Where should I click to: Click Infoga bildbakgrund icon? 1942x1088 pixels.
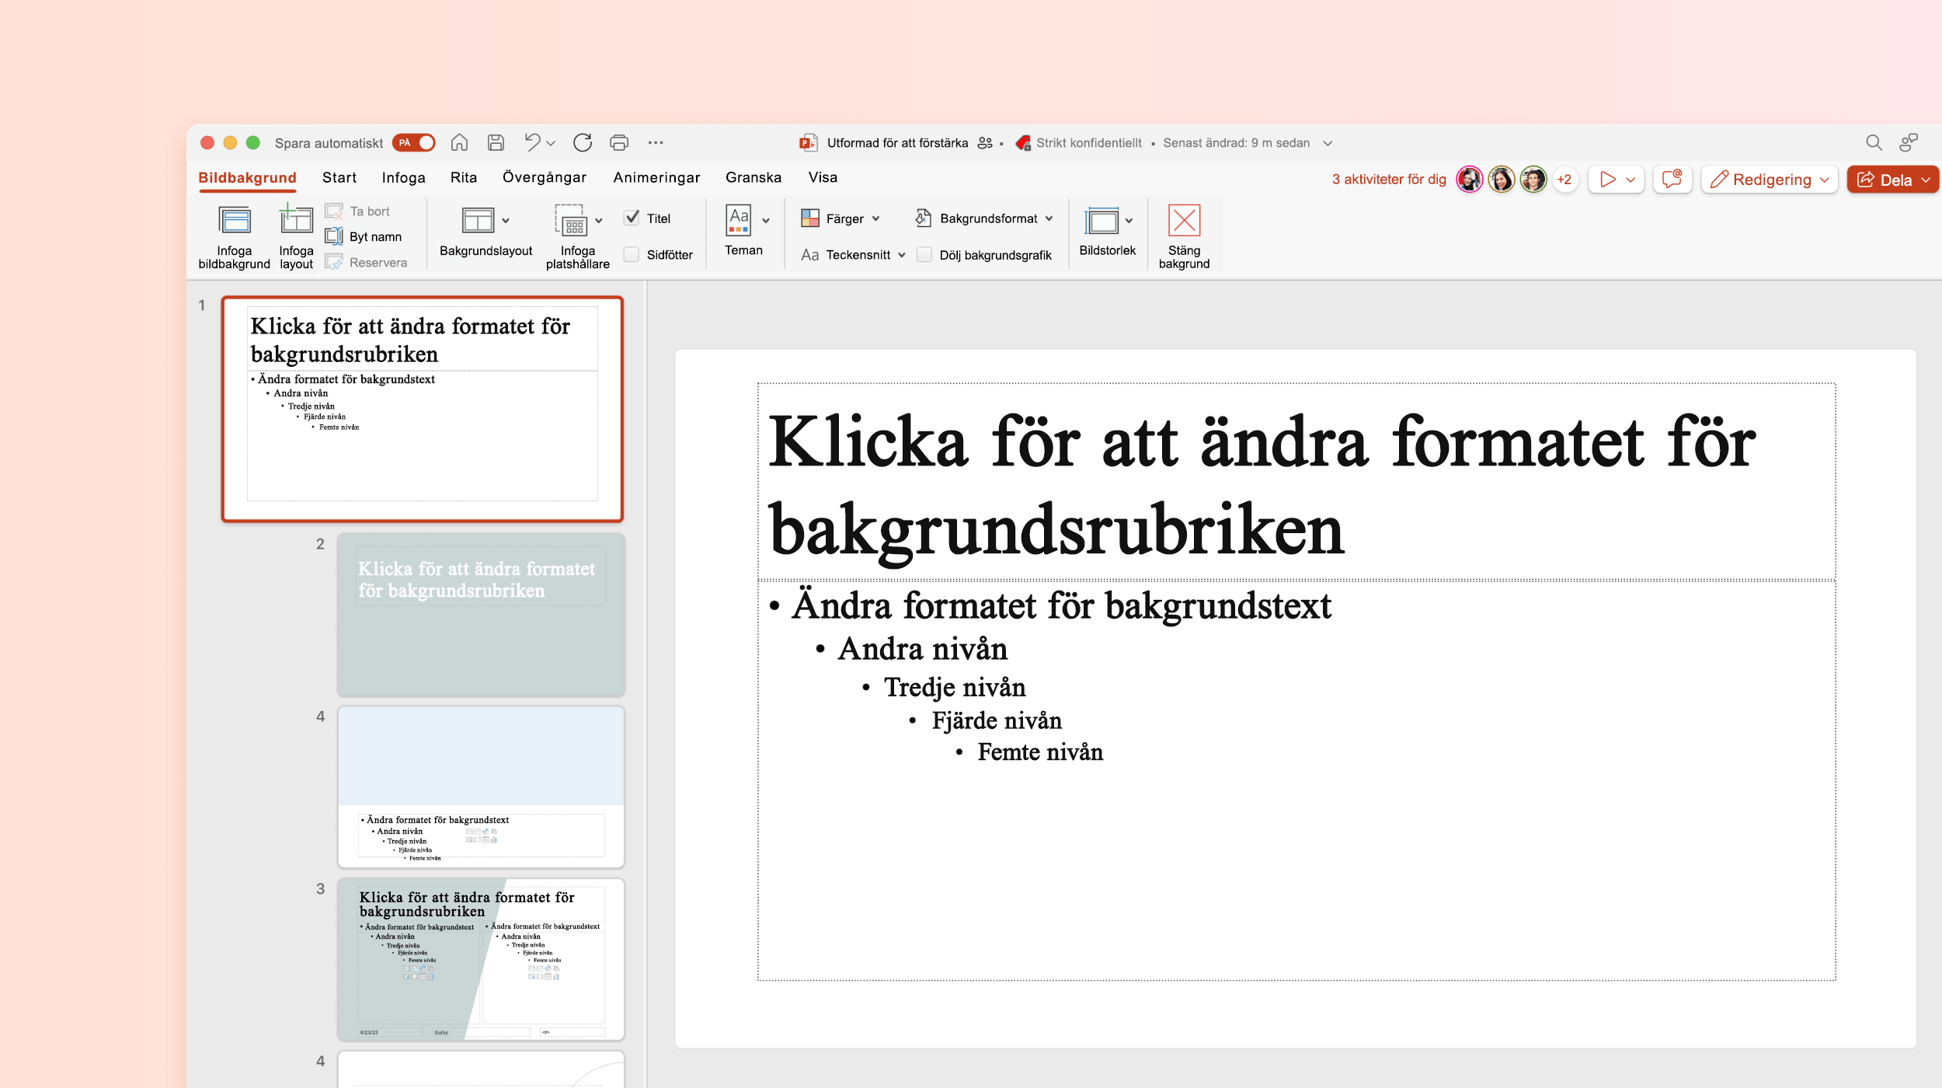[x=234, y=221]
